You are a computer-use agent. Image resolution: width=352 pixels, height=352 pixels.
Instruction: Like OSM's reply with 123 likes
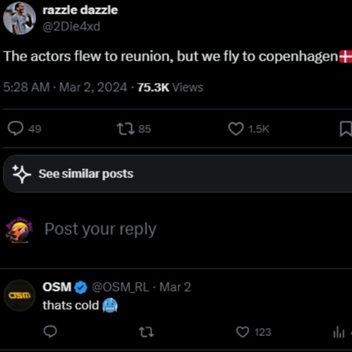click(x=243, y=332)
